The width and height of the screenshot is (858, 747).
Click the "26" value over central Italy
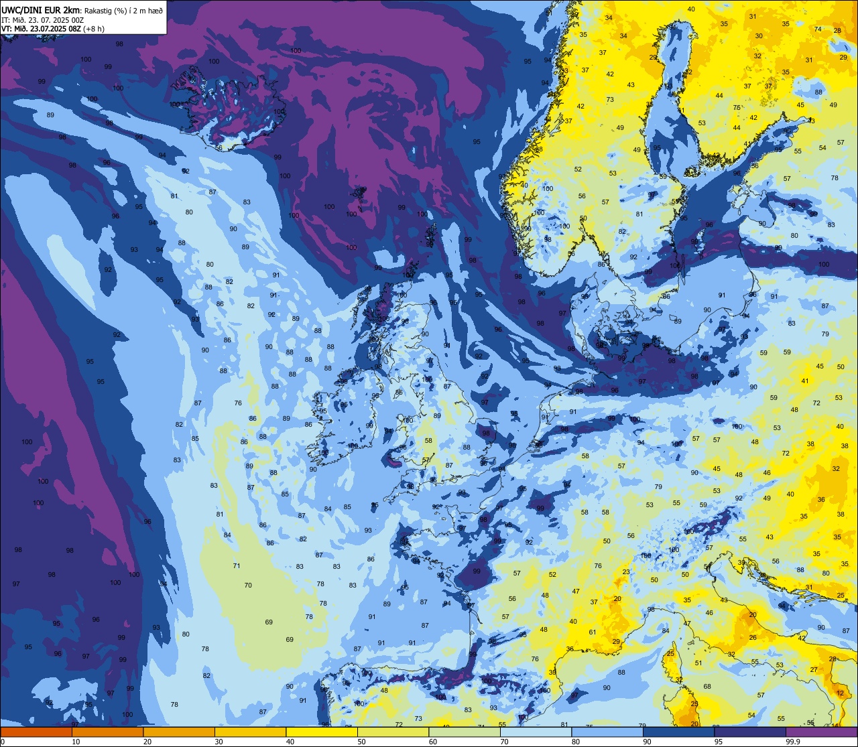(x=753, y=637)
